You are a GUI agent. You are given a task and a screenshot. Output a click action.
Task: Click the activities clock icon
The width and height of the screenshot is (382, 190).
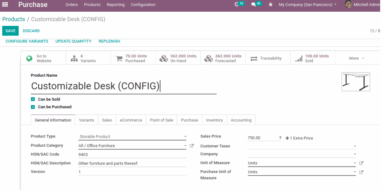click(237, 5)
